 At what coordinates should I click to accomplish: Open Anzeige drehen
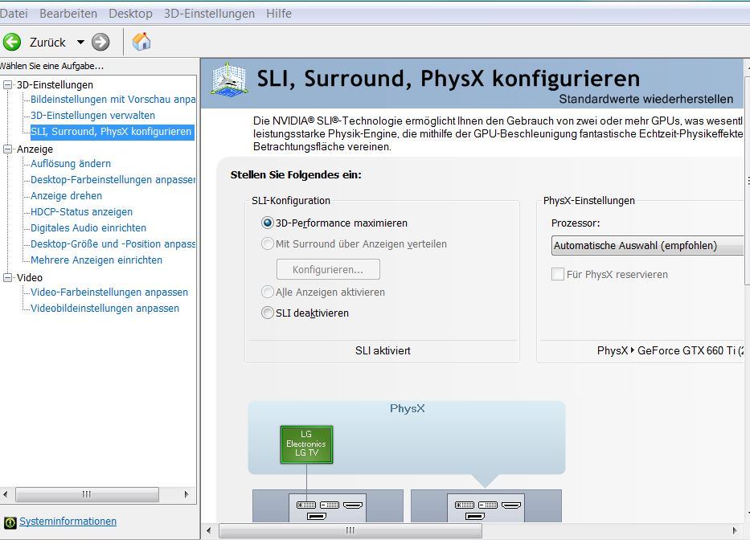(x=67, y=195)
